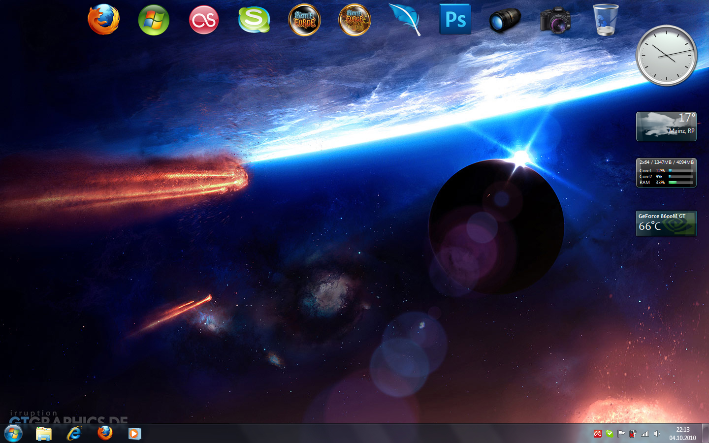Launch Firefox from the top dock

click(103, 20)
